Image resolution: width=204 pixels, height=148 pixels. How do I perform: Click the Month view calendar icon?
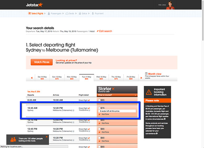click(x=146, y=74)
